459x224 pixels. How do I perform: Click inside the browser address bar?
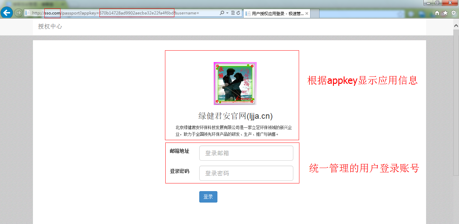134,13
